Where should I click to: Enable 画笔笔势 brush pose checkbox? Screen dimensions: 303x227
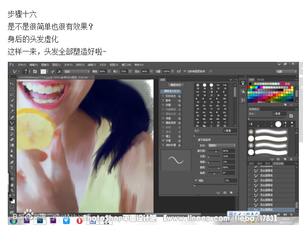(x=163, y=123)
